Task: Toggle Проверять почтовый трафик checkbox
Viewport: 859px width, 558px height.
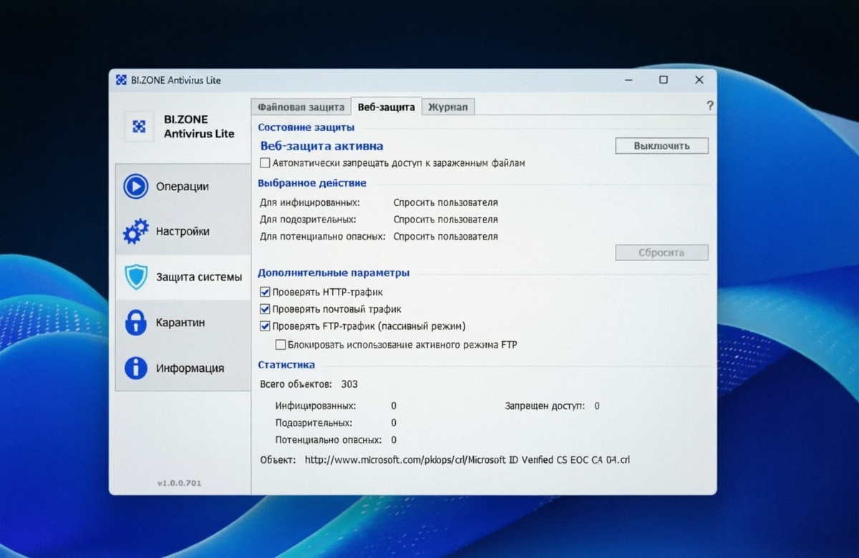Action: (x=265, y=310)
